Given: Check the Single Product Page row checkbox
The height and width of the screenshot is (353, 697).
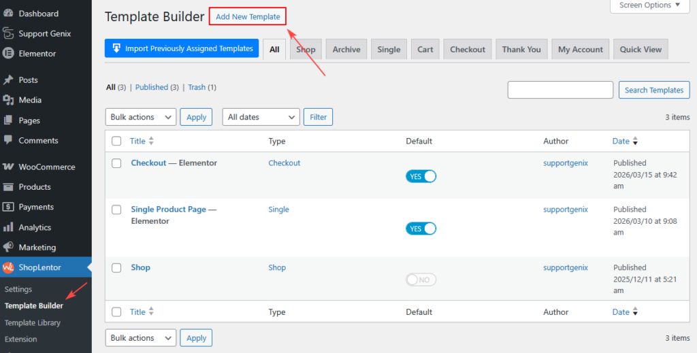Looking at the screenshot, I should tap(116, 209).
